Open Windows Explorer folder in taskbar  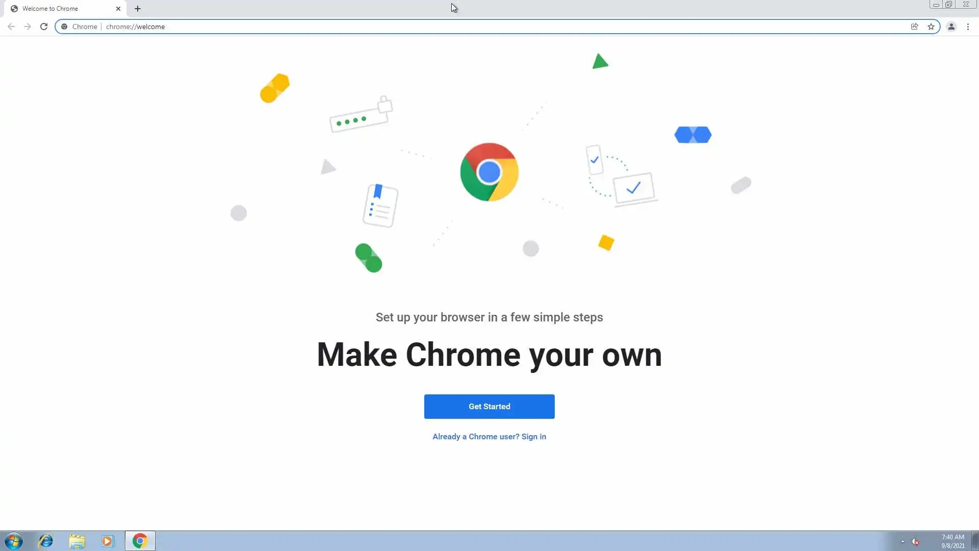click(x=77, y=541)
